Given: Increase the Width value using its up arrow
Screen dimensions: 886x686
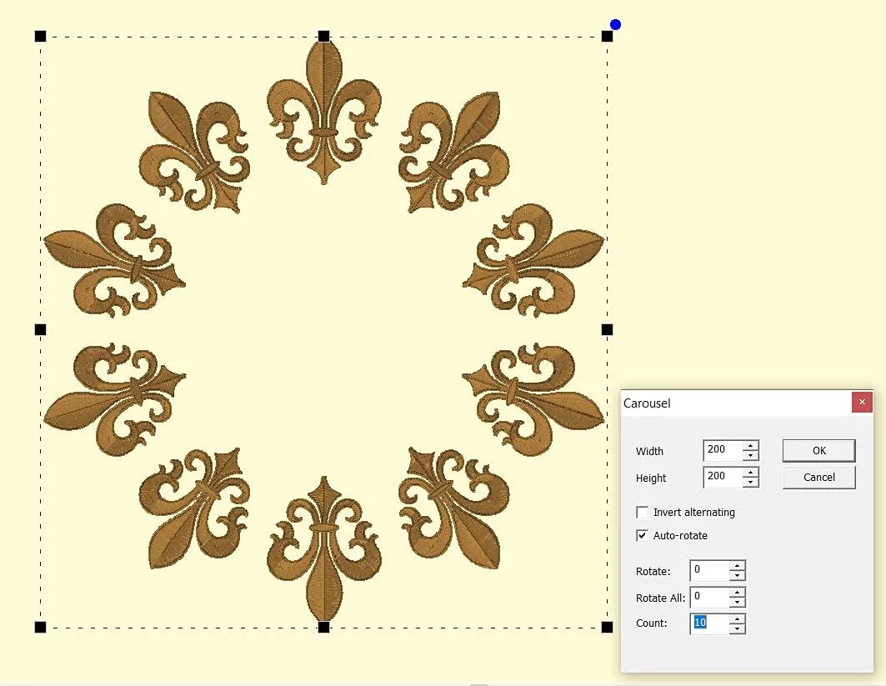Looking at the screenshot, I should (x=751, y=445).
